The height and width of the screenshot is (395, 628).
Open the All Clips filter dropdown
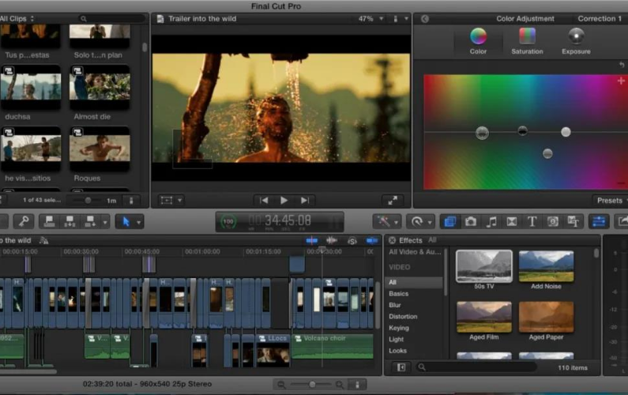(19, 18)
